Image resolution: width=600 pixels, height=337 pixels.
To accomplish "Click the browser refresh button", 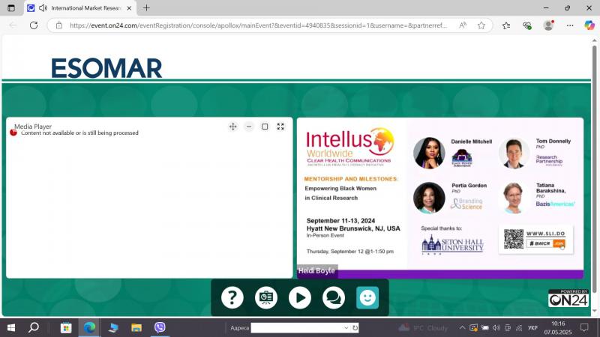I will coord(34,25).
